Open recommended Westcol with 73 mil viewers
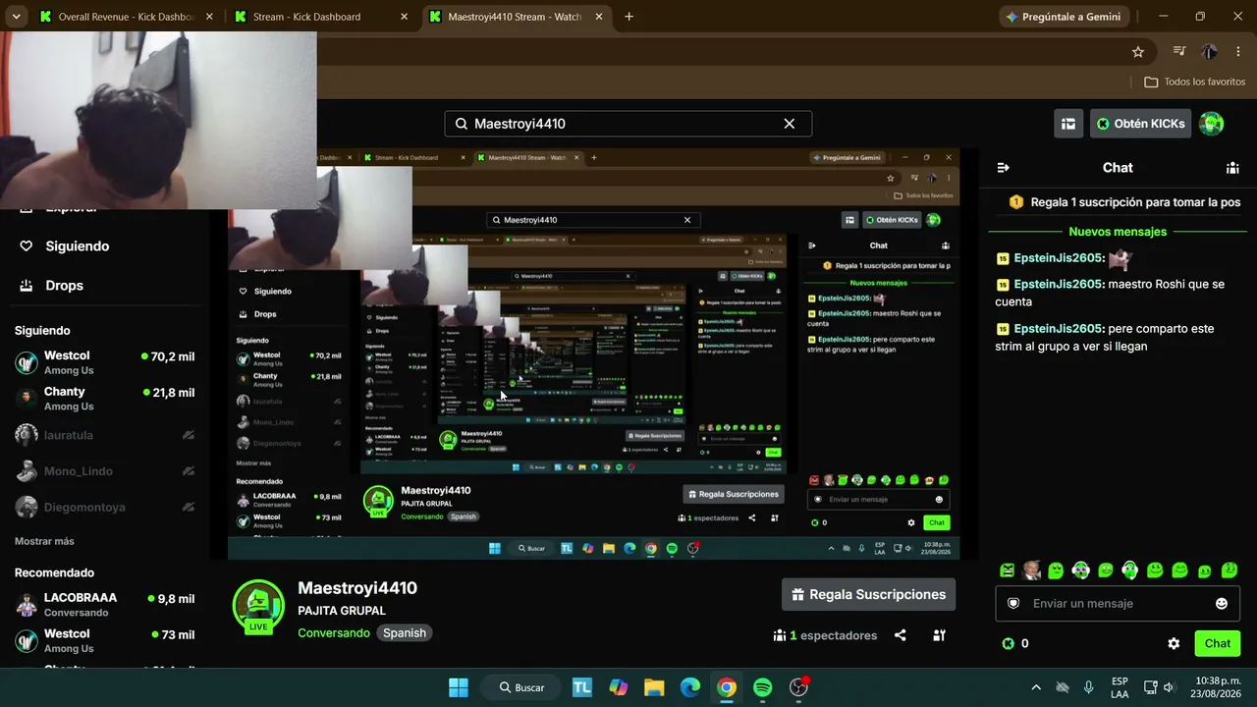 coord(105,641)
